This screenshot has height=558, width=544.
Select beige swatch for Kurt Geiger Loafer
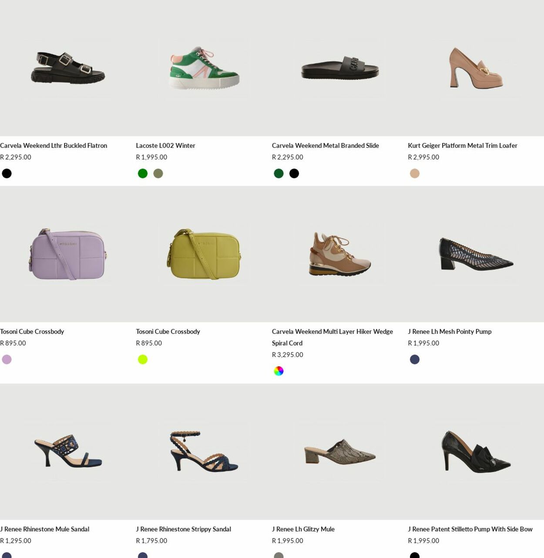click(415, 174)
